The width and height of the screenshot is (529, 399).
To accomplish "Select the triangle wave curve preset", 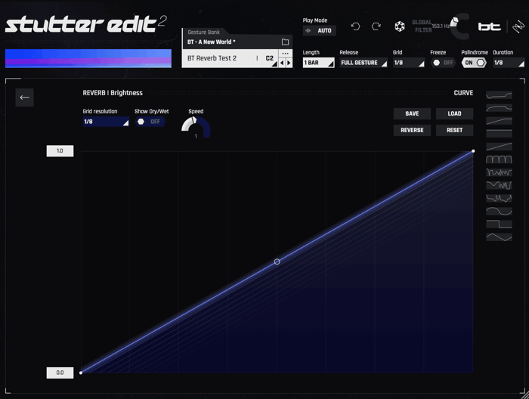I will pos(499,237).
